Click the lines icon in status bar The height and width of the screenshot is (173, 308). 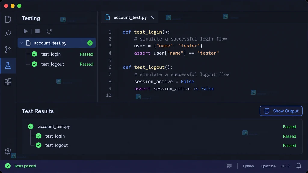[x=229, y=166]
